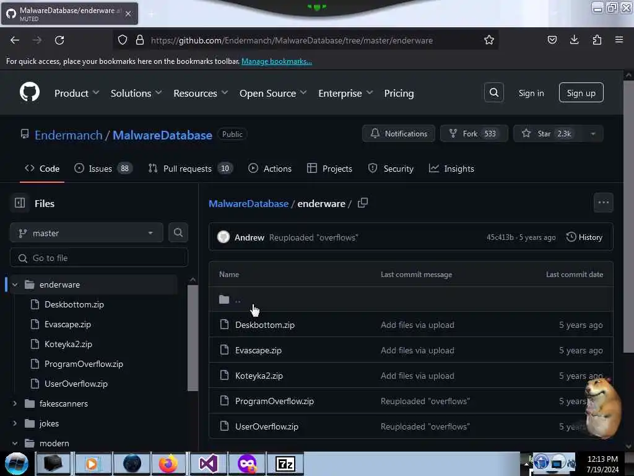Screen dimensions: 634x476
Task: Select Evascape.zip in the sidebar tree
Action: pos(67,324)
